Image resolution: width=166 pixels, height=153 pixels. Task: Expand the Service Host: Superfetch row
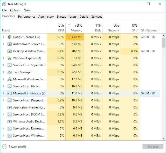coord(3,65)
